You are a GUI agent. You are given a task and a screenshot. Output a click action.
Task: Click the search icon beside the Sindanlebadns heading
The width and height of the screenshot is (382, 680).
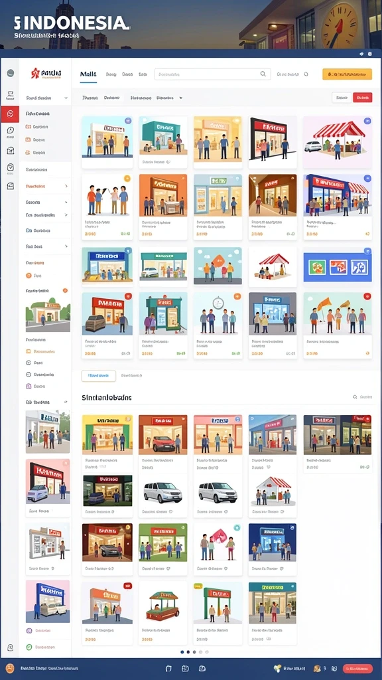click(x=355, y=397)
